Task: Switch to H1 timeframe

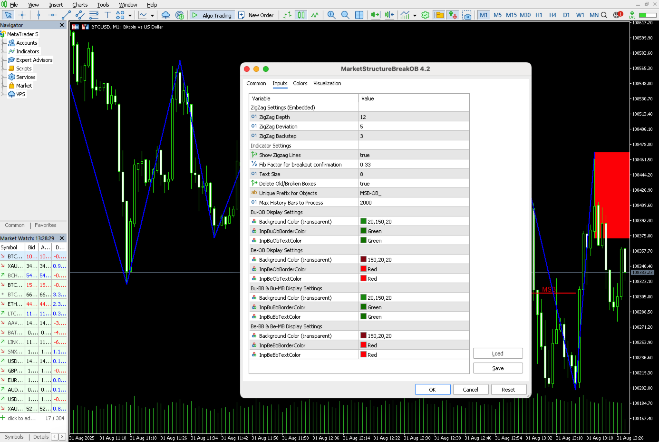Action: point(539,15)
